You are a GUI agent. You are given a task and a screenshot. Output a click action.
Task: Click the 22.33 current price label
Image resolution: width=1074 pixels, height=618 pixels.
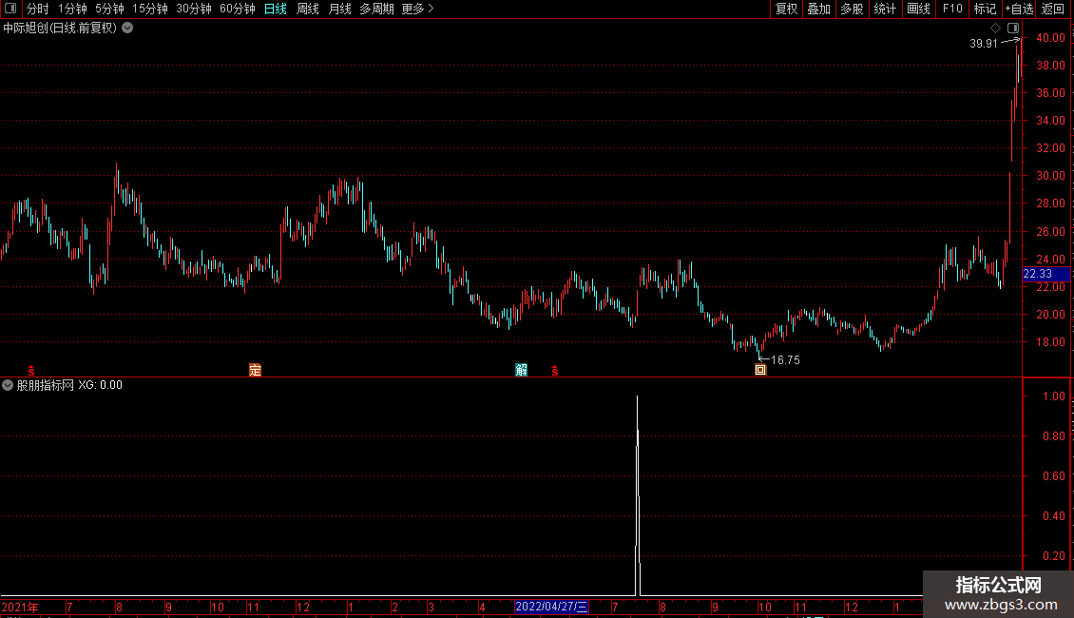click(1045, 274)
